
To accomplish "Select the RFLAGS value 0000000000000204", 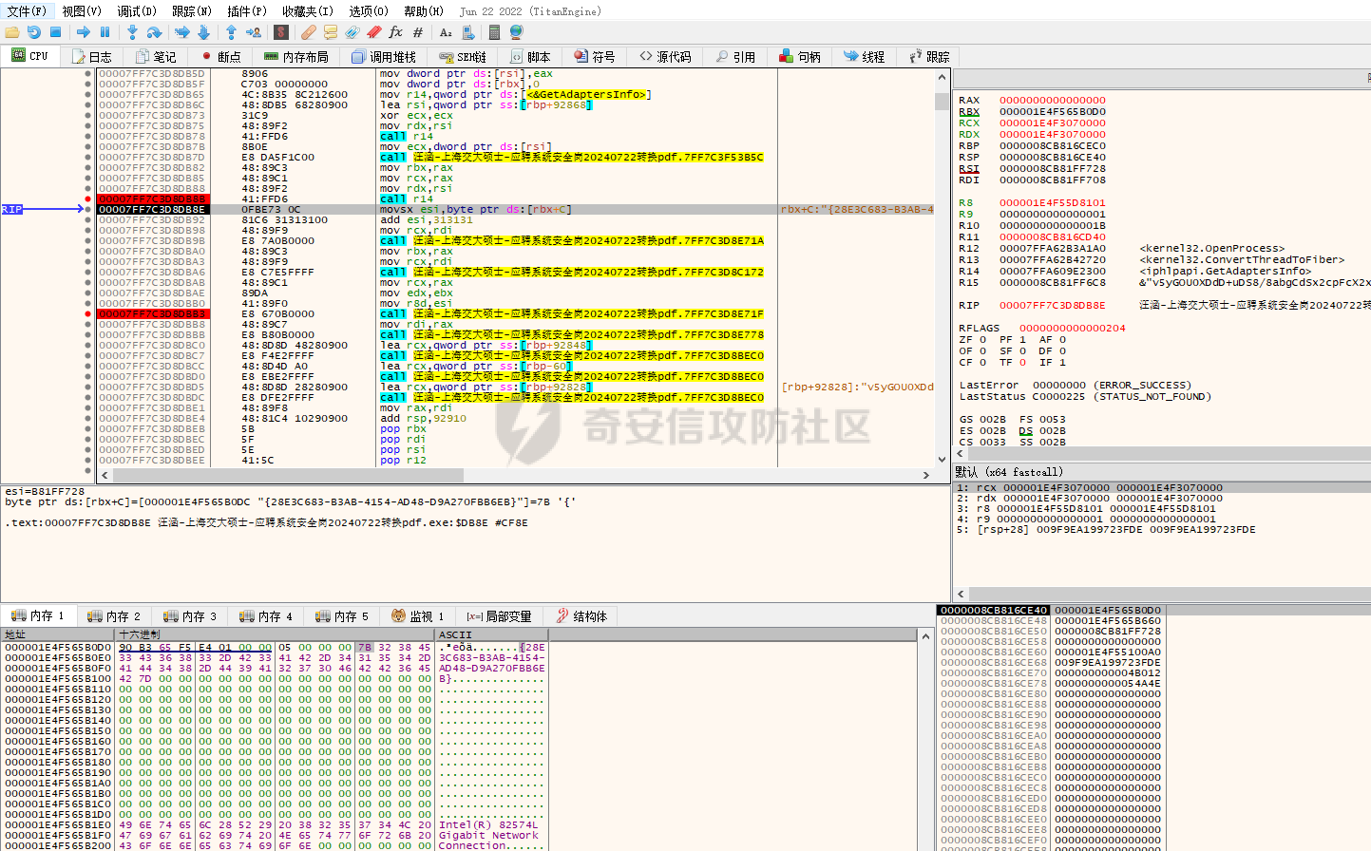I will pyautogui.click(x=1073, y=328).
